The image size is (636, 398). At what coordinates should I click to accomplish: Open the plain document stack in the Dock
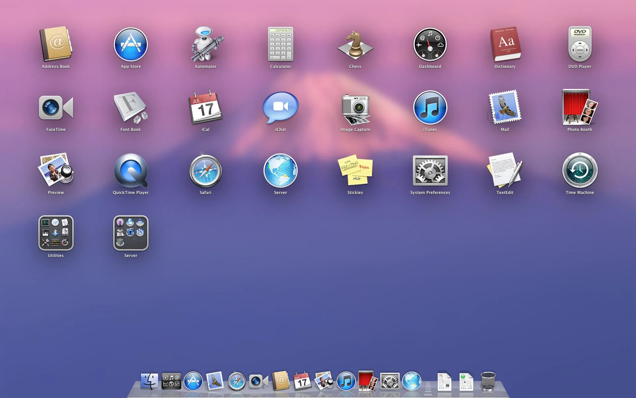[444, 382]
